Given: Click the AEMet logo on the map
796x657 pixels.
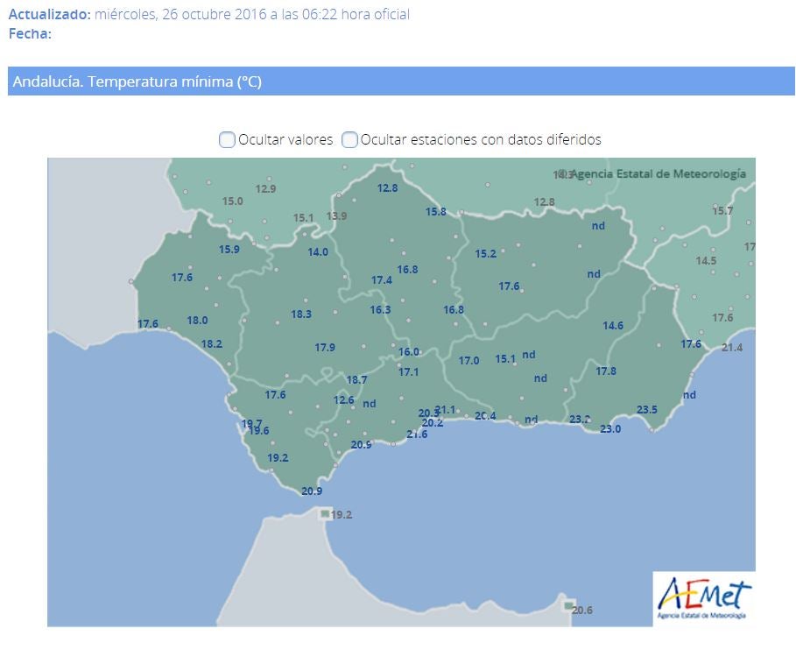Looking at the screenshot, I should coord(703,598).
